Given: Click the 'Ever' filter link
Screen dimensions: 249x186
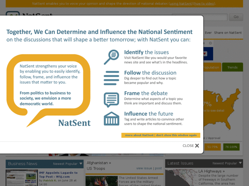Looking at the screenshot, I should (208, 33).
